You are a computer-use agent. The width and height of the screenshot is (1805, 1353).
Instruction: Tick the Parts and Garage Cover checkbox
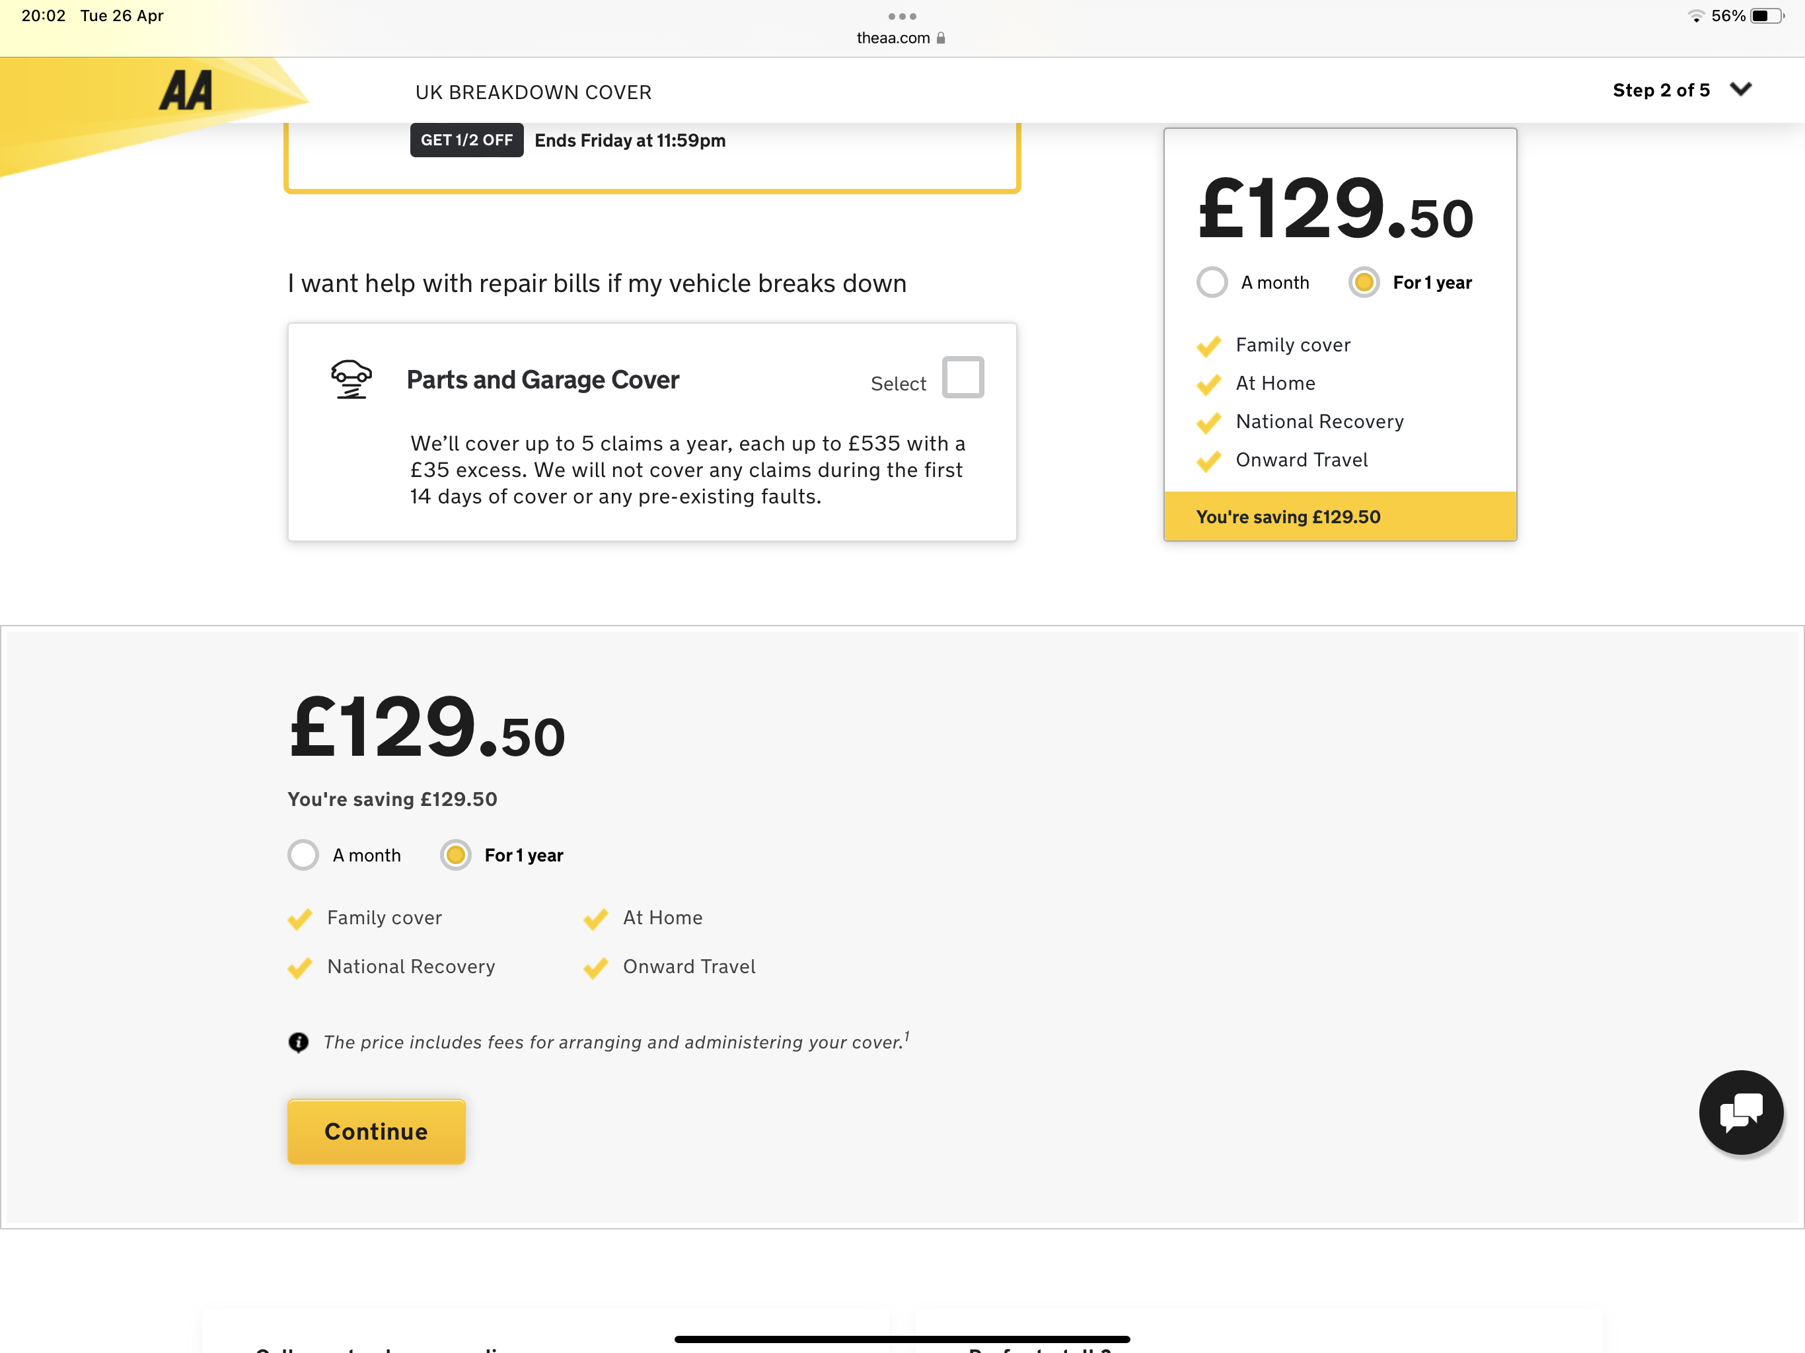[963, 377]
